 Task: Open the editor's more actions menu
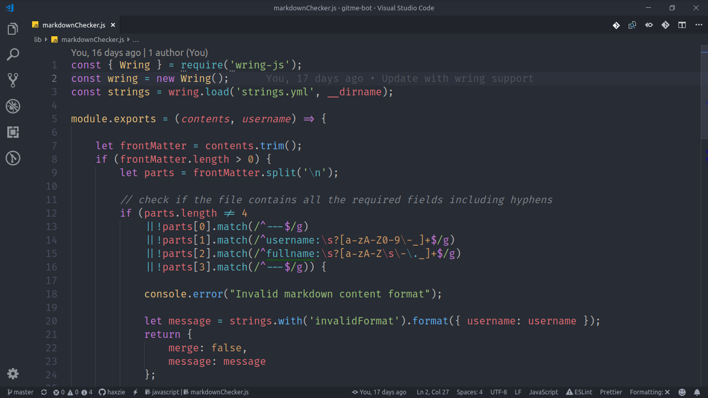click(699, 24)
